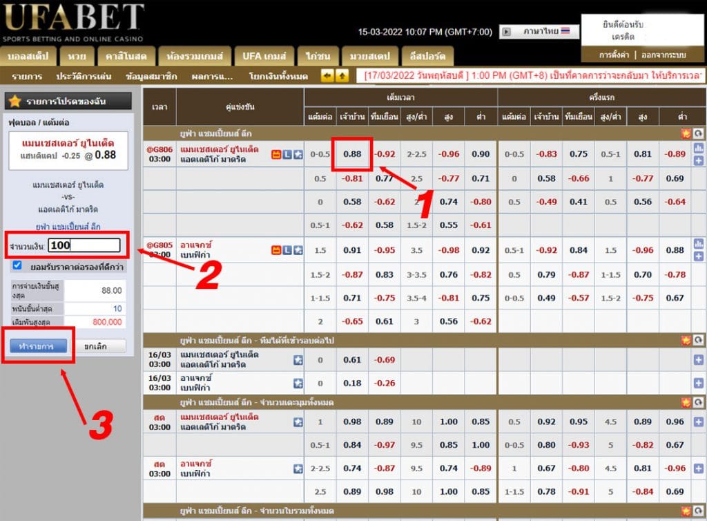
Task: Toggle the ยอมรับราคาต่อรองที่ดีกว่า checkbox
Action: pyautogui.click(x=17, y=265)
